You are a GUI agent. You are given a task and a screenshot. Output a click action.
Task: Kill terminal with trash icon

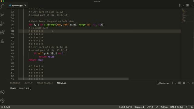[x=184, y=83]
